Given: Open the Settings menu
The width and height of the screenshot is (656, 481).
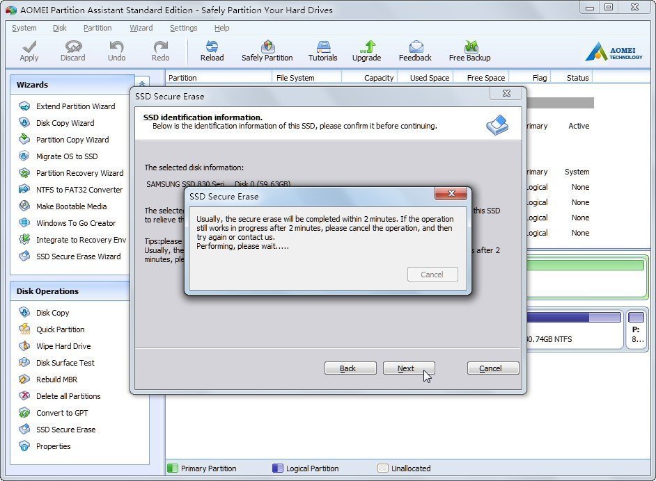Looking at the screenshot, I should [x=183, y=28].
